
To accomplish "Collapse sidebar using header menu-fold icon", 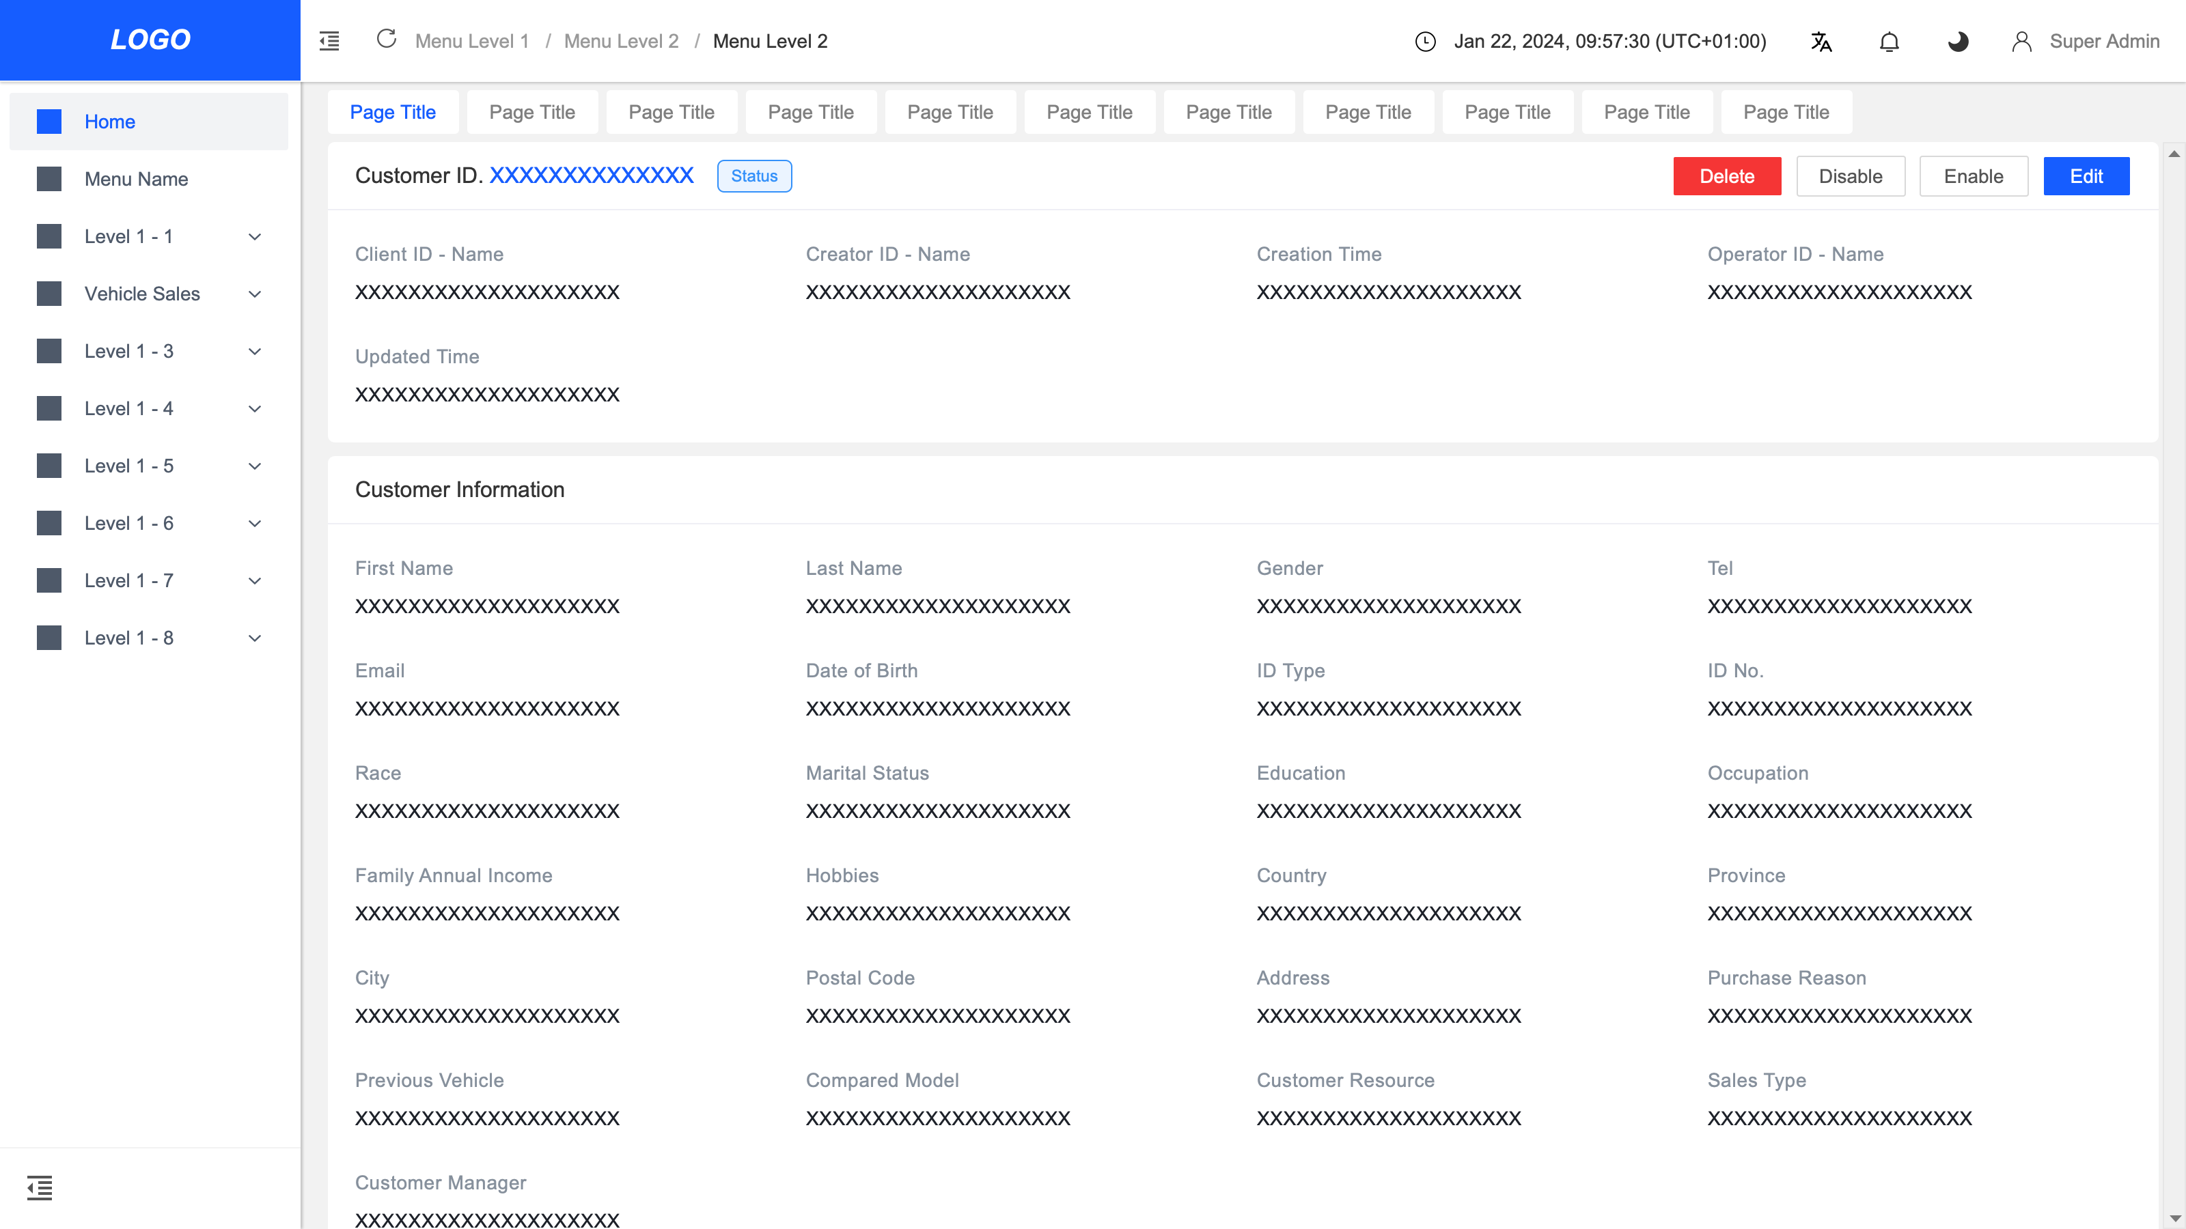I will click(x=329, y=41).
